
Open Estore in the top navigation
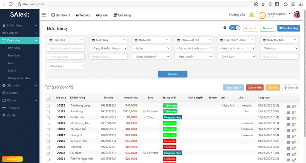[102, 15]
